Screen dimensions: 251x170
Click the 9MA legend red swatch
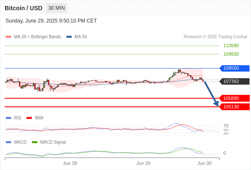pyautogui.click(x=29, y=118)
